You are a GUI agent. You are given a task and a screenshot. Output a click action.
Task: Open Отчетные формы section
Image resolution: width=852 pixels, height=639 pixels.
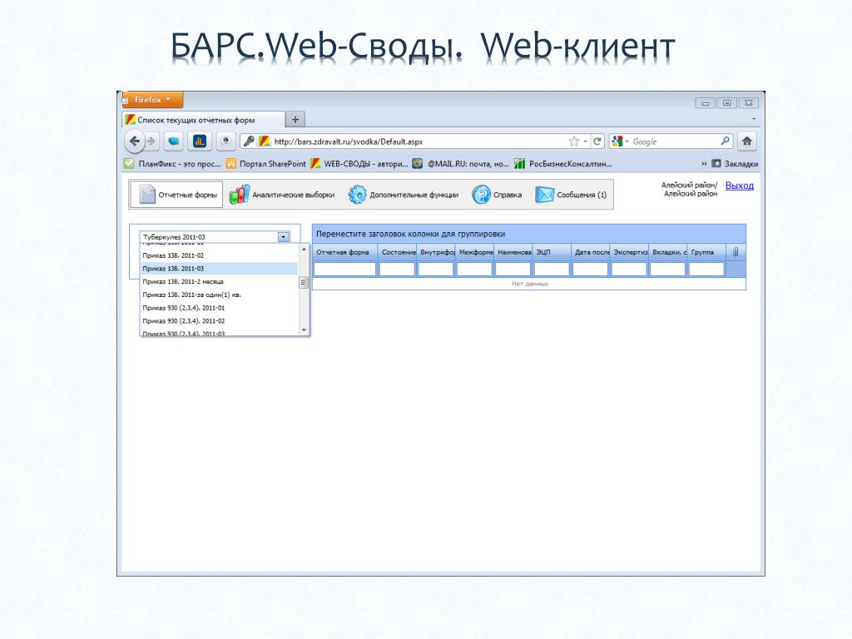pos(176,195)
